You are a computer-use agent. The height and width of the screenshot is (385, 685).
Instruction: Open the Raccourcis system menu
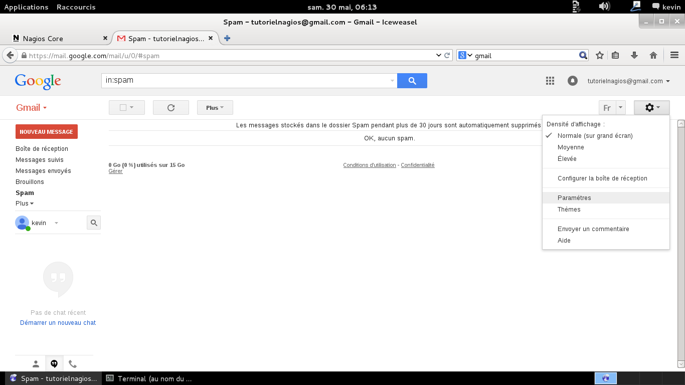click(76, 7)
